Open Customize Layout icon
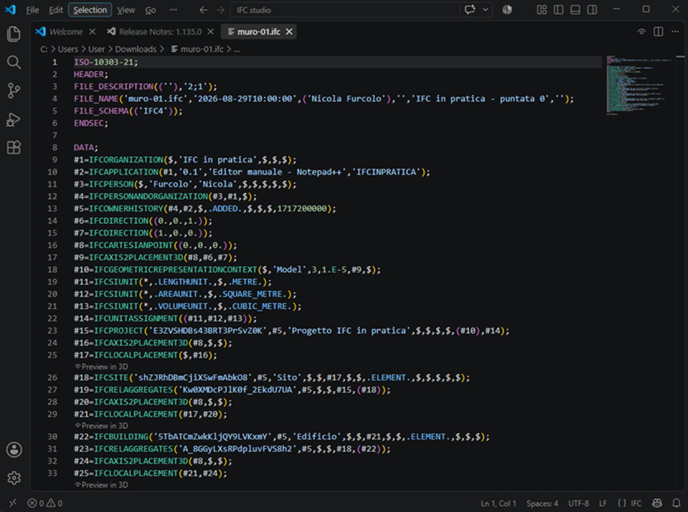The height and width of the screenshot is (512, 688). [542, 10]
